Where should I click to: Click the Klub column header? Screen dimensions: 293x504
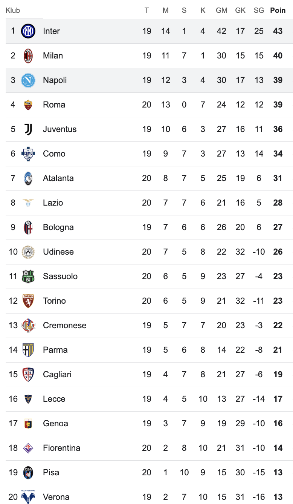13,11
